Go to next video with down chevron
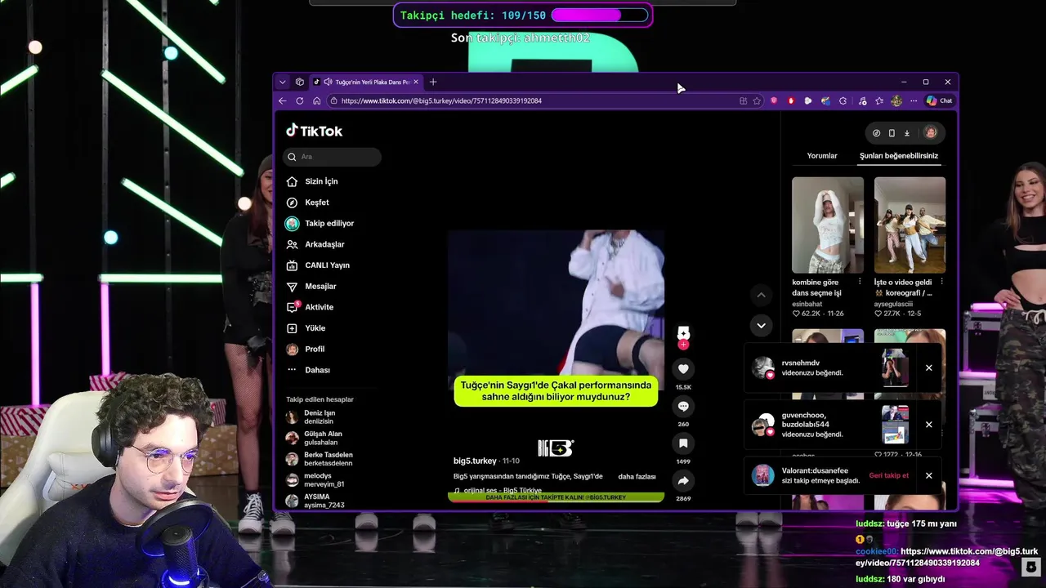The height and width of the screenshot is (588, 1046). pyautogui.click(x=761, y=325)
